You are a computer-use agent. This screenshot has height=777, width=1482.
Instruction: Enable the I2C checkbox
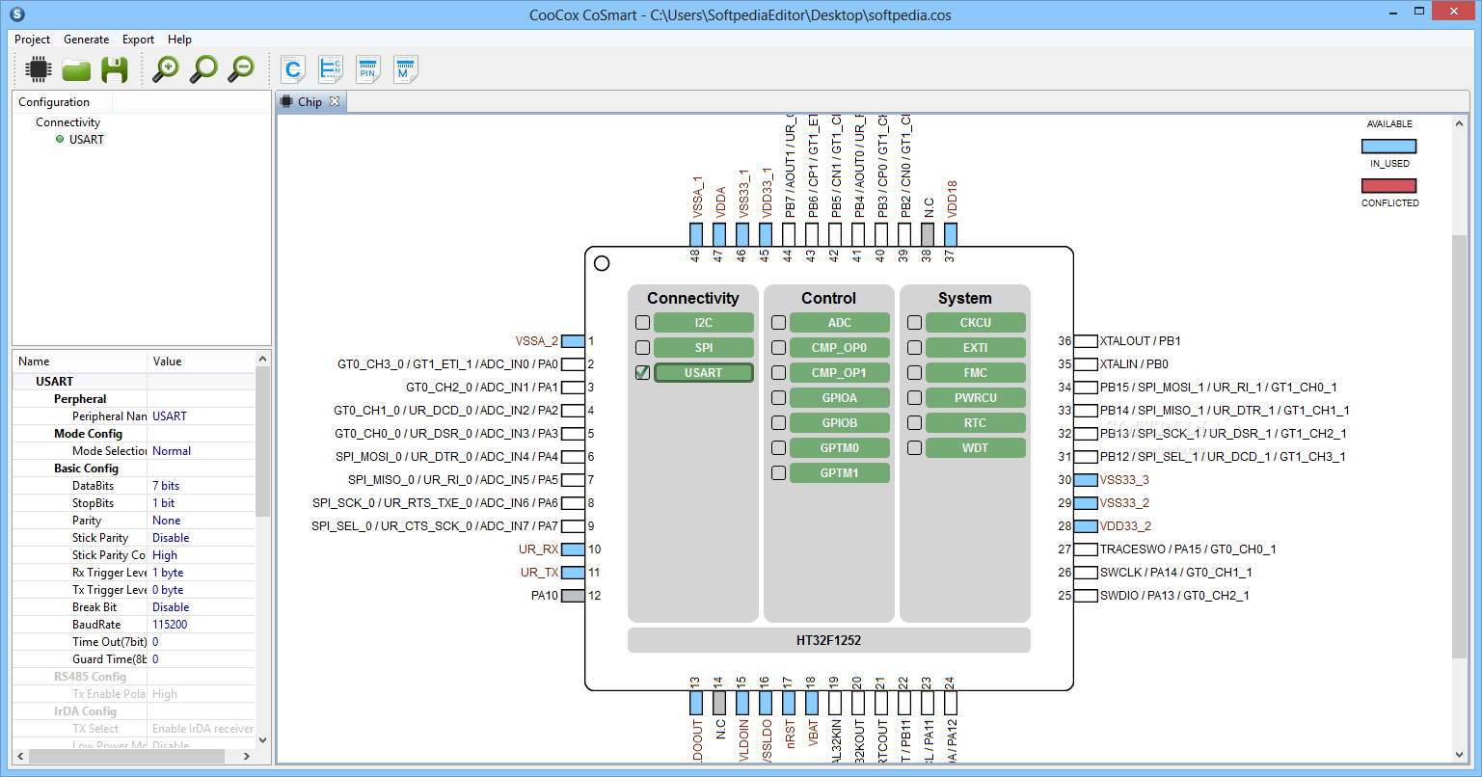pos(643,323)
